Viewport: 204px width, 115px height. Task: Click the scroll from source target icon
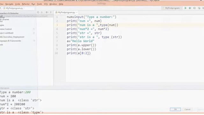coord(38,12)
